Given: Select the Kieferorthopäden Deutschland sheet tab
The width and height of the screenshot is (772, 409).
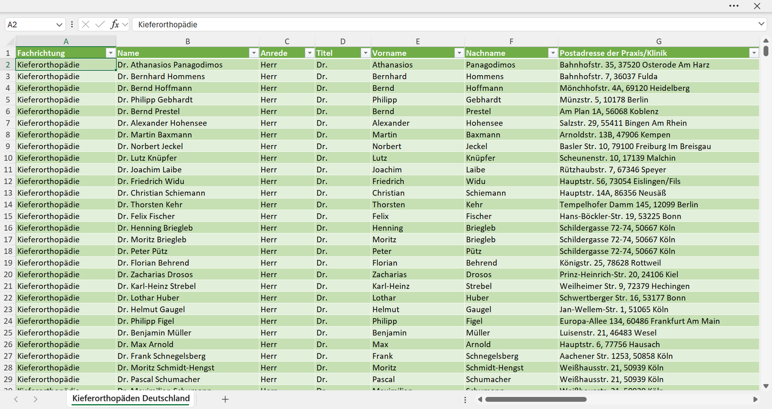Looking at the screenshot, I should pos(131,399).
